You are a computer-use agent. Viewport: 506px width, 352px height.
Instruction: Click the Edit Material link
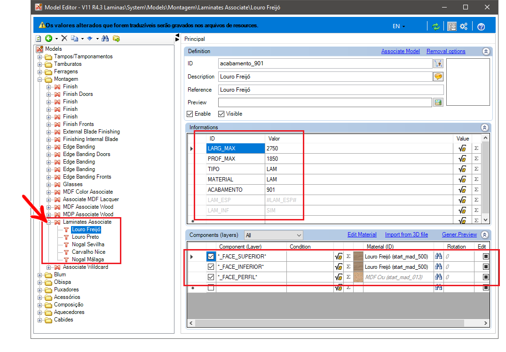coord(362,235)
